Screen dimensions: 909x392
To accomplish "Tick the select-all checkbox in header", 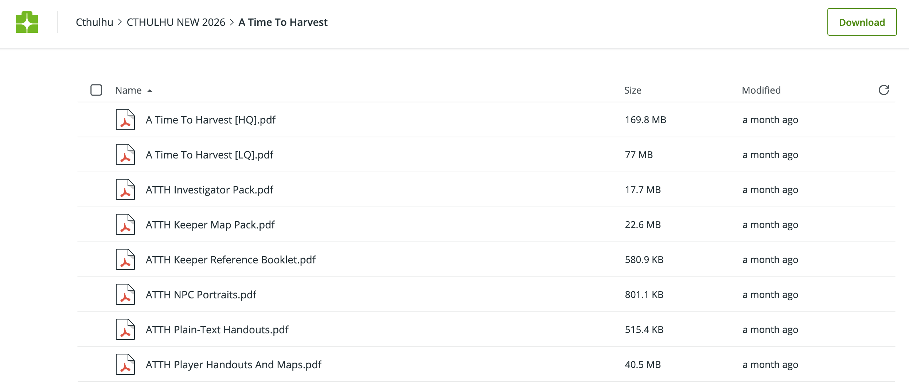I will (x=96, y=90).
